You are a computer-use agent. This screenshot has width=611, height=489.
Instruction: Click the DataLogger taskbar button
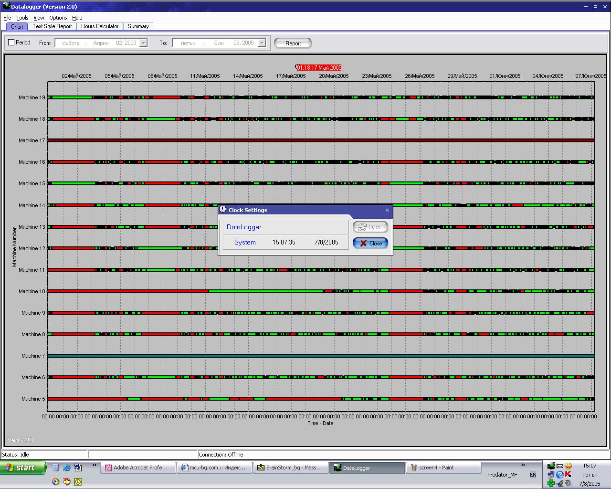(367, 468)
